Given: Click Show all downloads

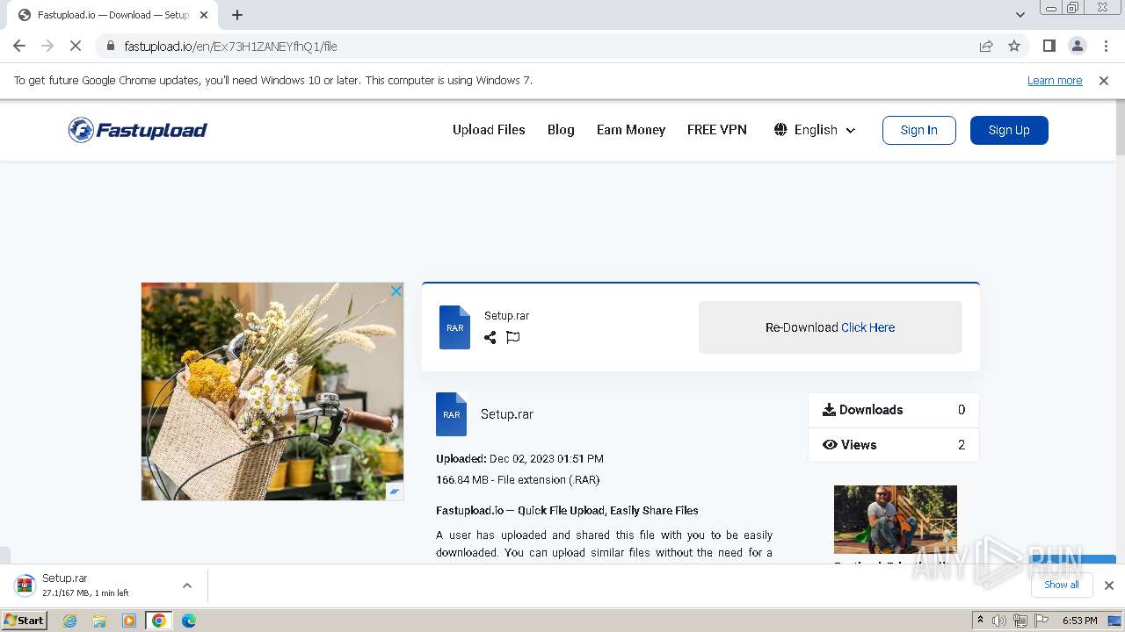Looking at the screenshot, I should coord(1062,585).
